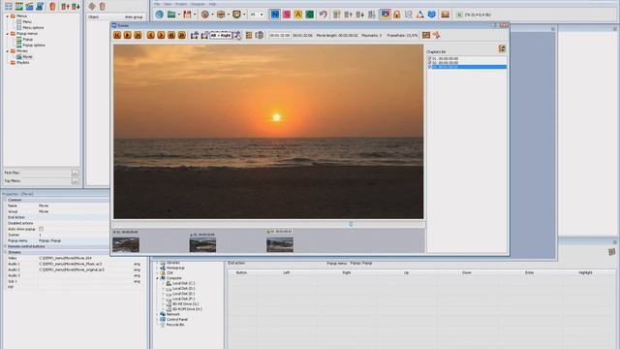620x349 pixels.
Task: Click the fast rewind double-arrow button
Action: tap(171, 35)
